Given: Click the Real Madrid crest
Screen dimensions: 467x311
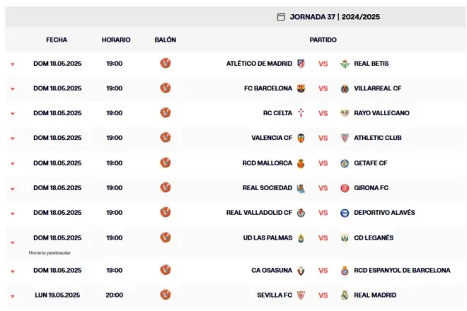Looking at the screenshot, I should 345,295.
